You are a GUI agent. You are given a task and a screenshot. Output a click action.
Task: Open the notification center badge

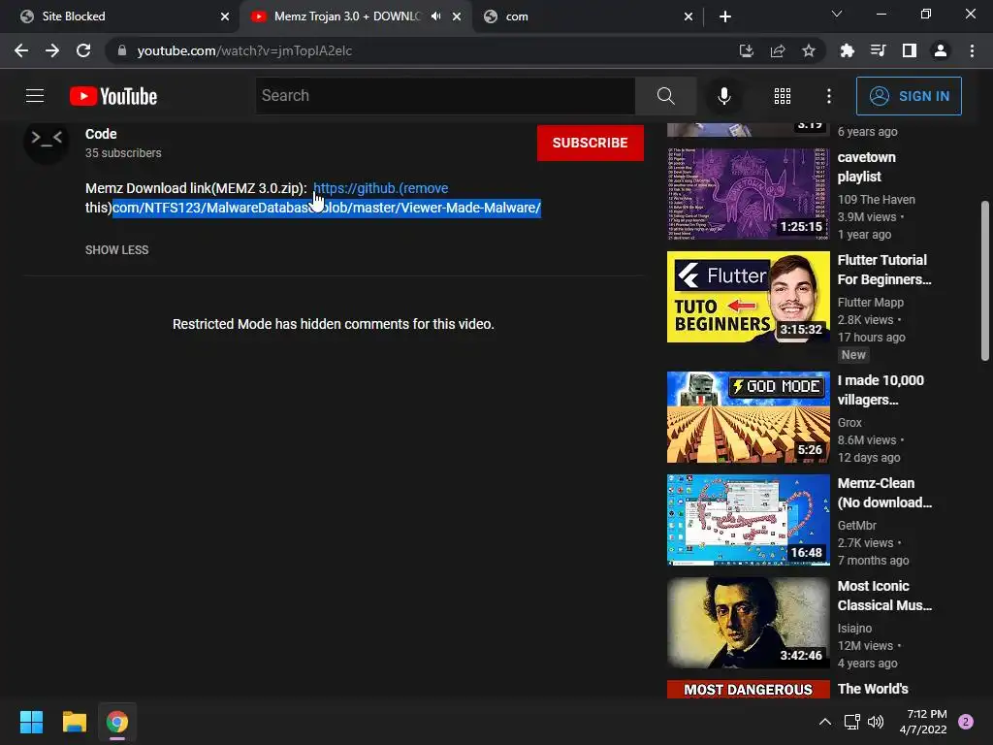pos(966,722)
